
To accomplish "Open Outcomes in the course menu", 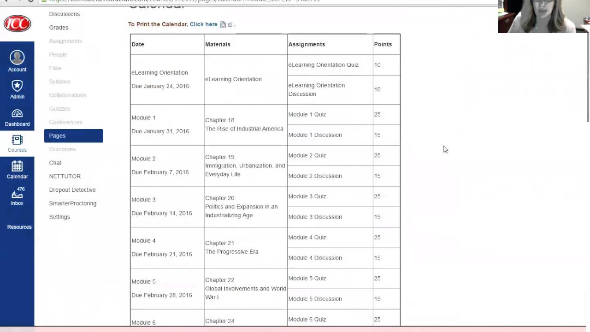I will tap(62, 149).
